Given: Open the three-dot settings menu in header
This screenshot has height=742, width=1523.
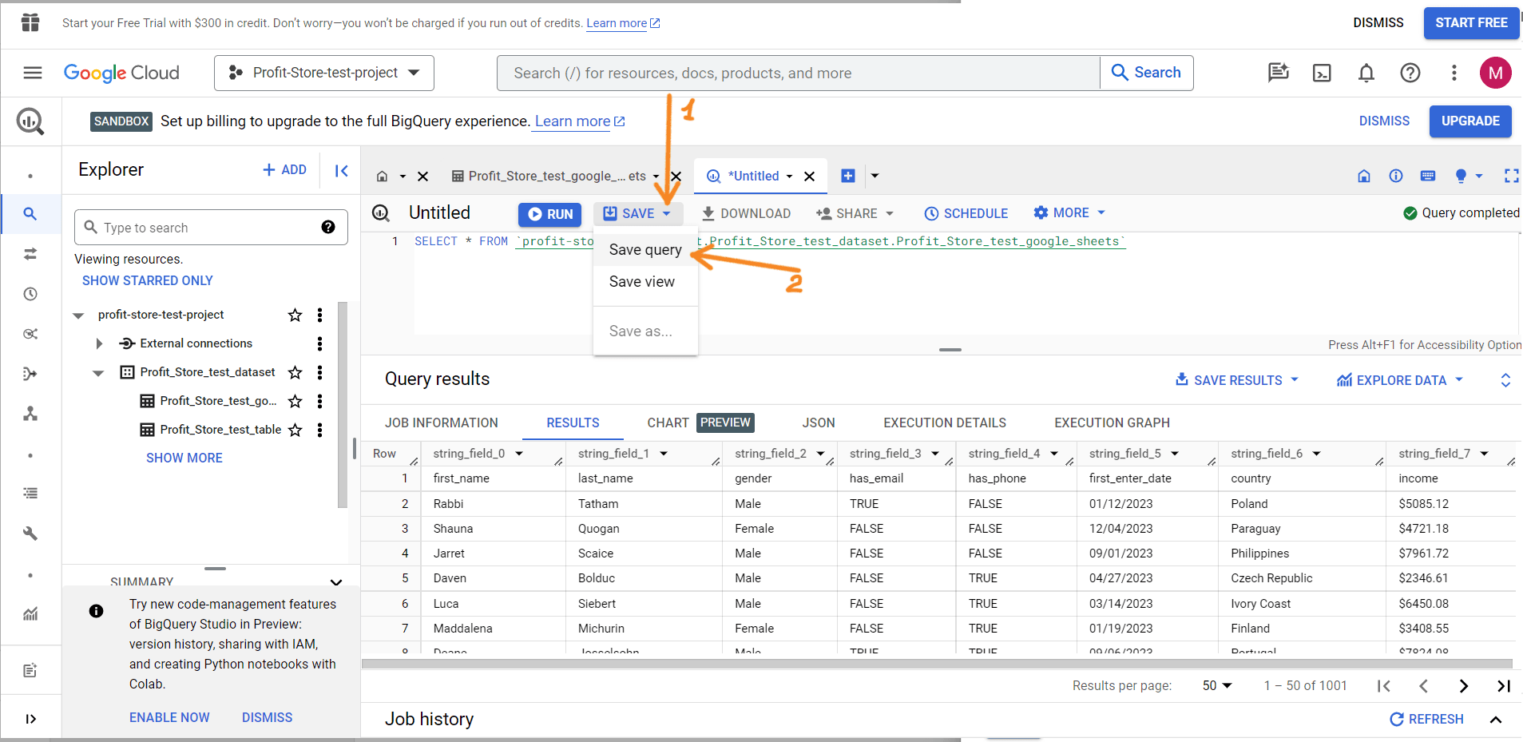Looking at the screenshot, I should tap(1454, 73).
